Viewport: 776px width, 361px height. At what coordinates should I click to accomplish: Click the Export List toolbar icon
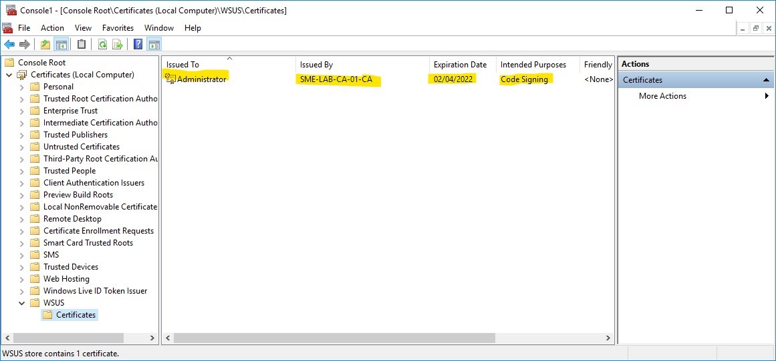coord(117,45)
